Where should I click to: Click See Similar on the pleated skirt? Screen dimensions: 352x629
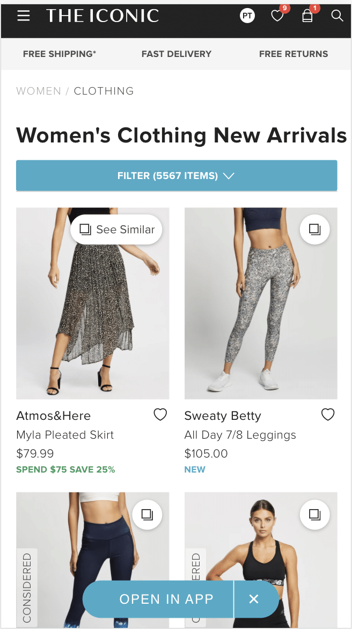116,230
